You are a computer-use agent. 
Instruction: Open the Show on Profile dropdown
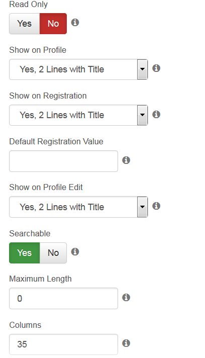tap(78, 69)
